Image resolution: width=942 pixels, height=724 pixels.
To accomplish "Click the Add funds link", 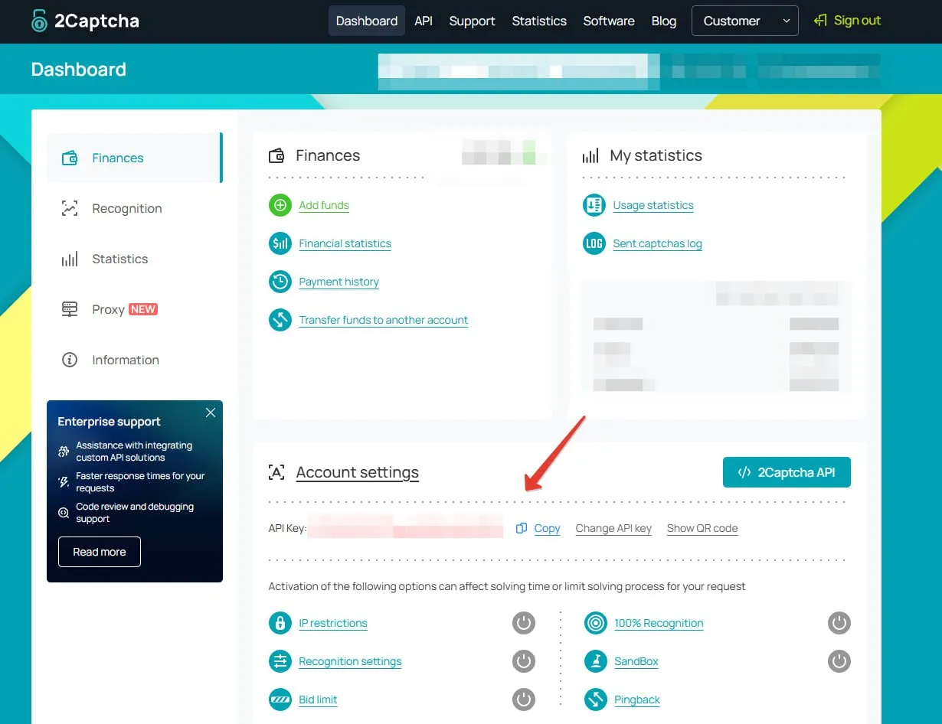I will point(324,205).
